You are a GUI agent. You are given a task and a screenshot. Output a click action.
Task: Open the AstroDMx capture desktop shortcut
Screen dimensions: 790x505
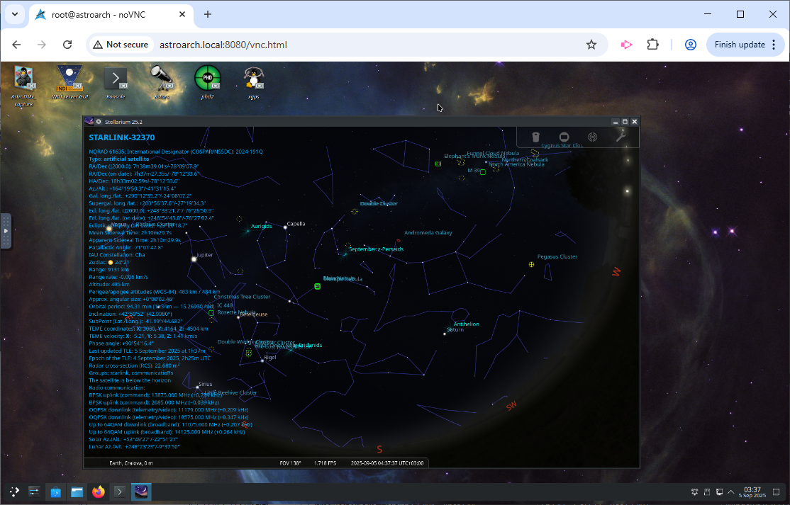pyautogui.click(x=23, y=86)
